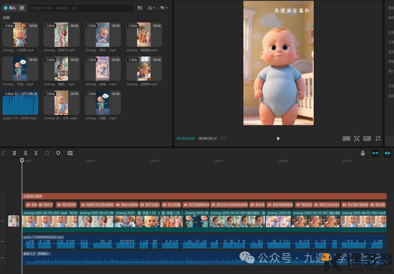The height and width of the screenshot is (274, 394).
Task: Open the voice audio track options dots
Action: coord(3,241)
